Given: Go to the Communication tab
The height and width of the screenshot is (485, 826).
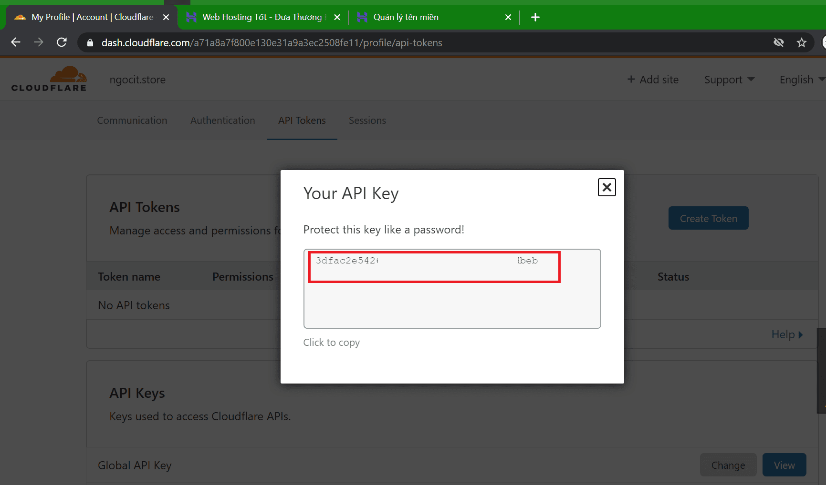Looking at the screenshot, I should (x=132, y=121).
